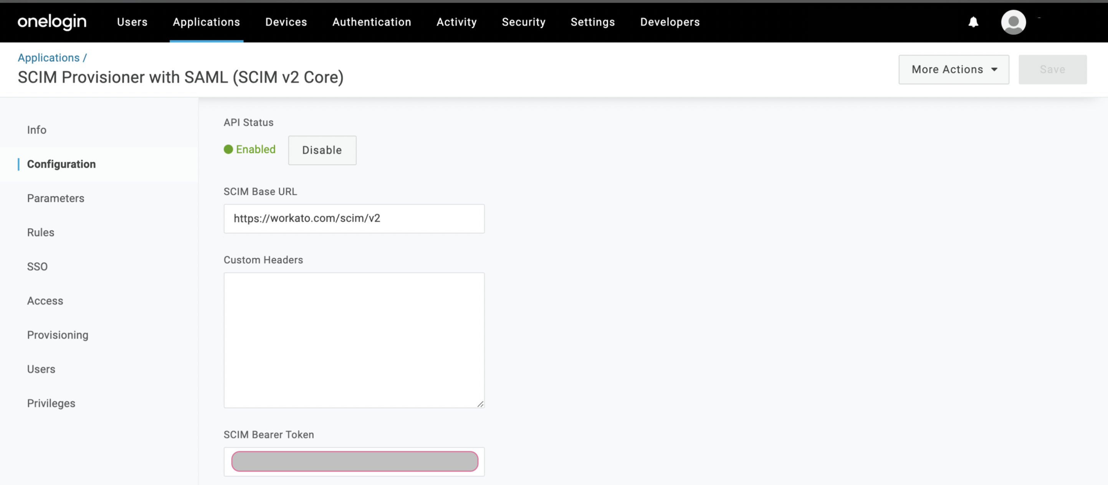Open the Developers navigation menu
This screenshot has width=1108, height=485.
pos(669,22)
